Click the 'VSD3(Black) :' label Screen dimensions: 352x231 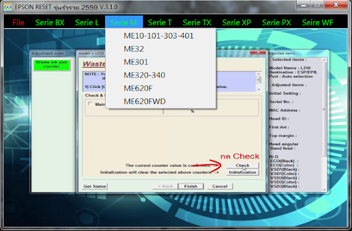285,186
